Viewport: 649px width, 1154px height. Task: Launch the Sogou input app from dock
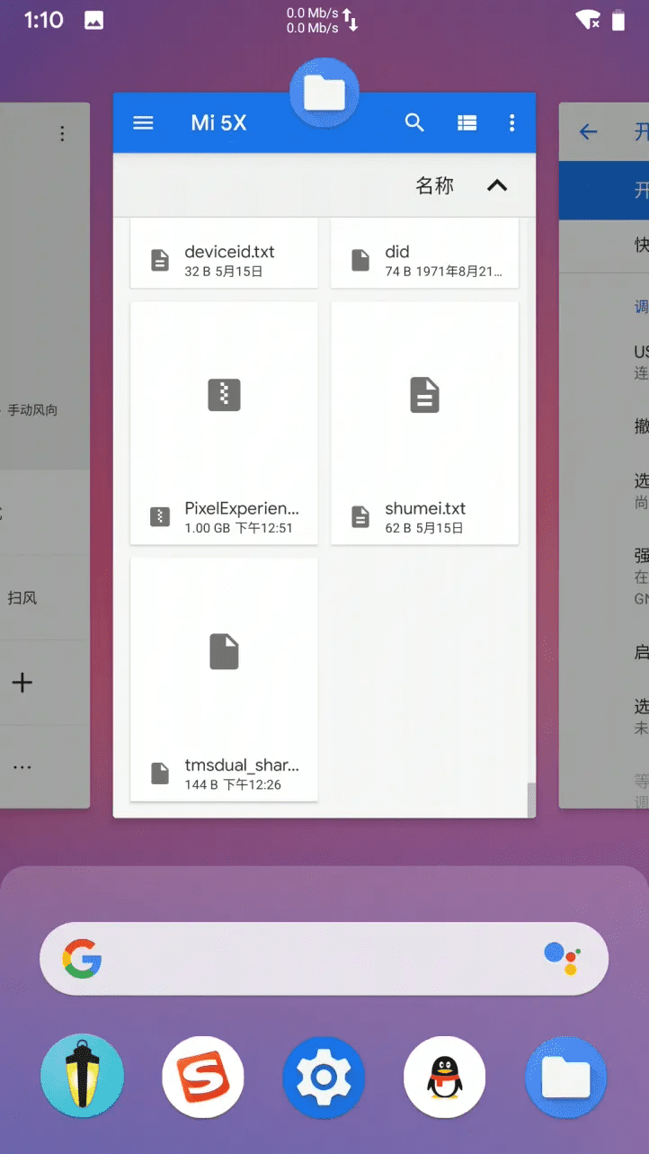[x=203, y=1077]
